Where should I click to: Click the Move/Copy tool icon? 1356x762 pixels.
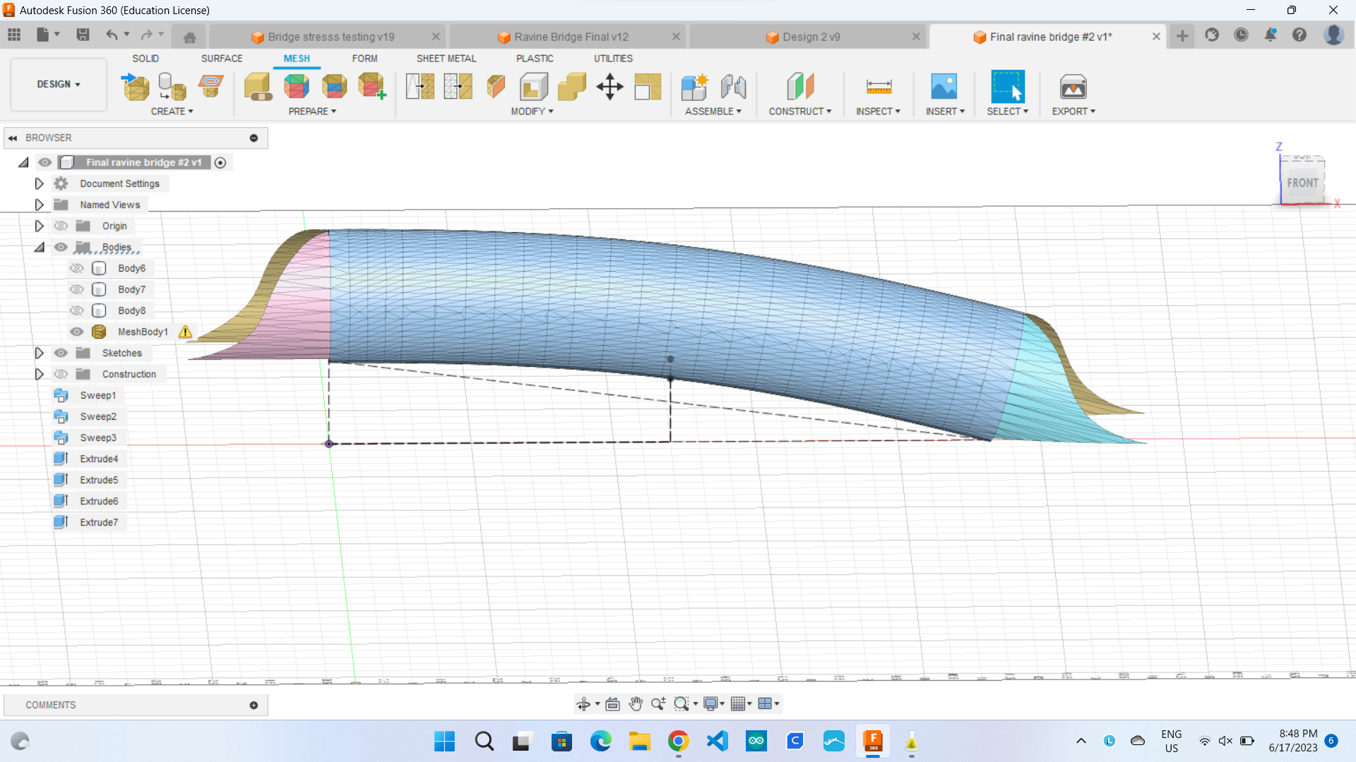click(x=609, y=87)
